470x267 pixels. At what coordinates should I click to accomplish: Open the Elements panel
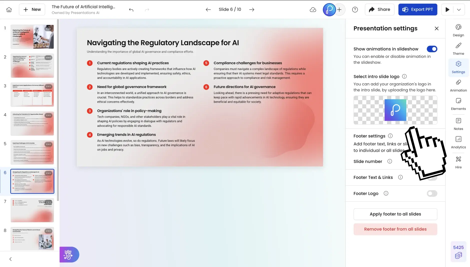coord(458,104)
